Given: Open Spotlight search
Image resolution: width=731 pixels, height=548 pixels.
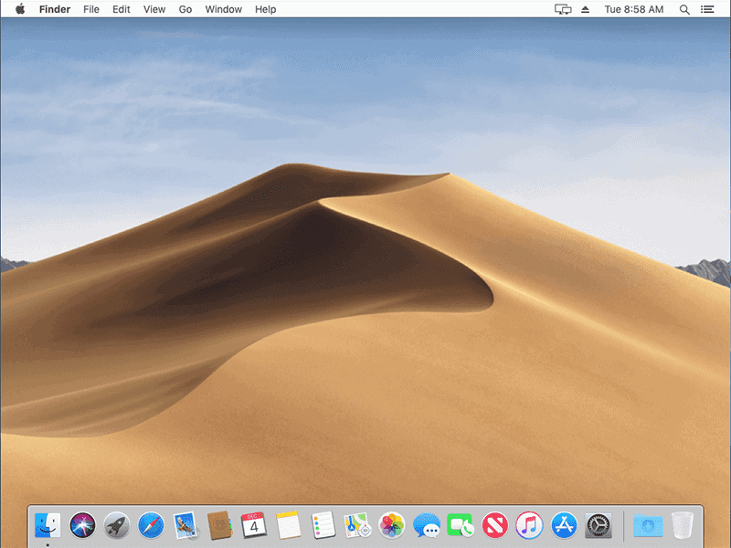Looking at the screenshot, I should [x=684, y=9].
